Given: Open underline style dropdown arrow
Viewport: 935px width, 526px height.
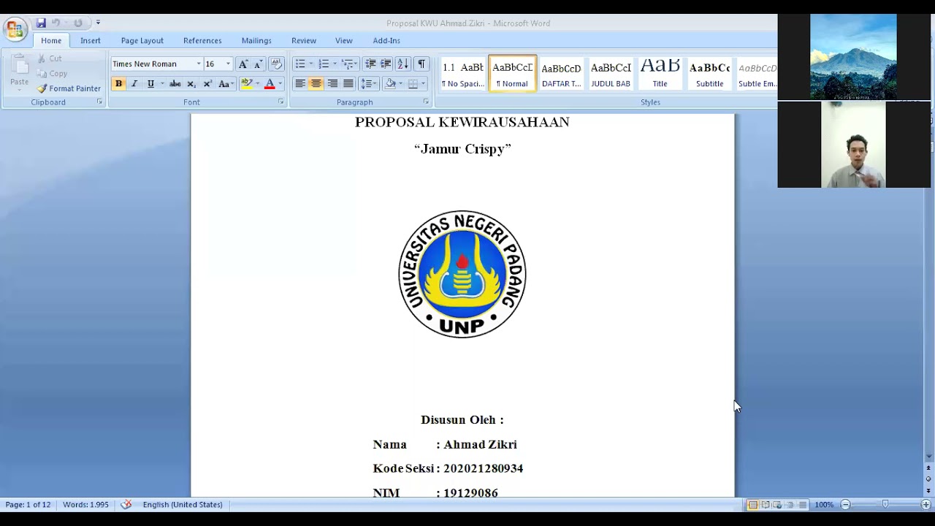Looking at the screenshot, I should (x=161, y=84).
